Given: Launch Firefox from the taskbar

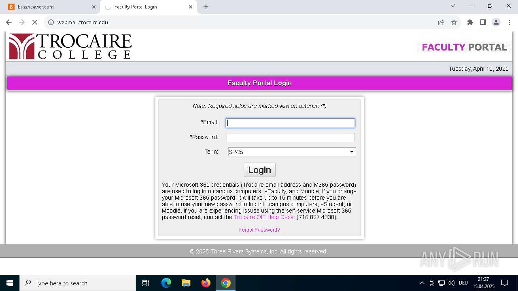Looking at the screenshot, I should click(x=206, y=283).
